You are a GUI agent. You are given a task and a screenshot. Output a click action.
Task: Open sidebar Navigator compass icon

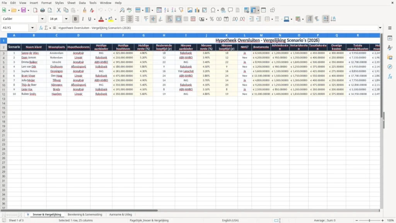[x=390, y=67]
